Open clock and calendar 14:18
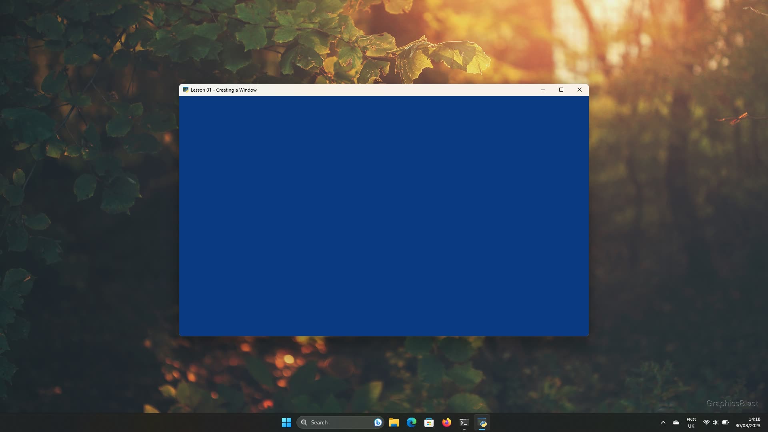The image size is (768, 432). (x=748, y=422)
